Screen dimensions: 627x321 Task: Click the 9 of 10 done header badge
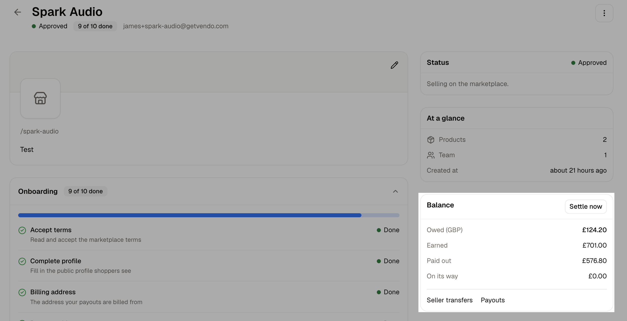(x=95, y=26)
